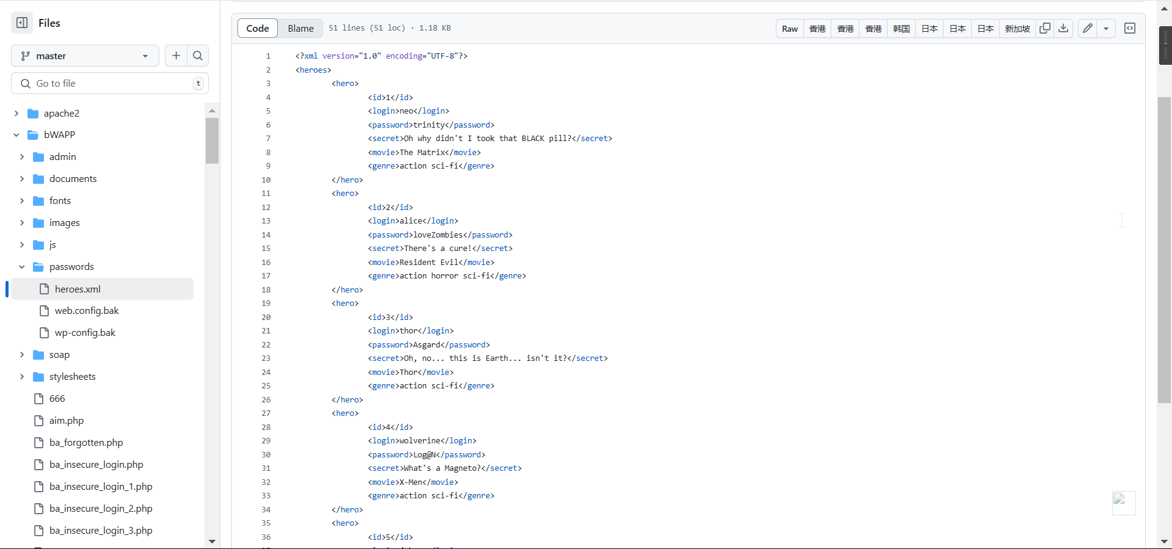Collapse the passwords folder
This screenshot has height=549, width=1172.
22,267
